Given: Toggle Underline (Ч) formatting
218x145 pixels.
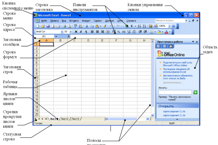Looking at the screenshot, I should [86, 32].
